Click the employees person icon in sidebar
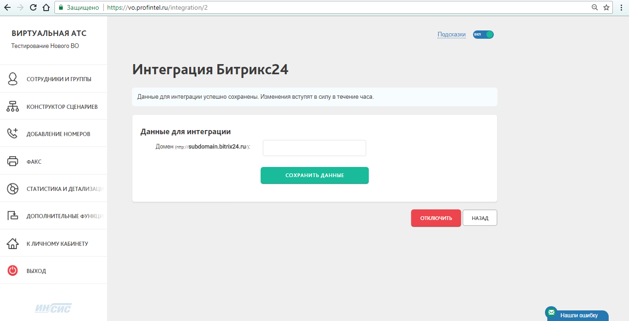The height and width of the screenshot is (321, 629). pyautogui.click(x=13, y=79)
